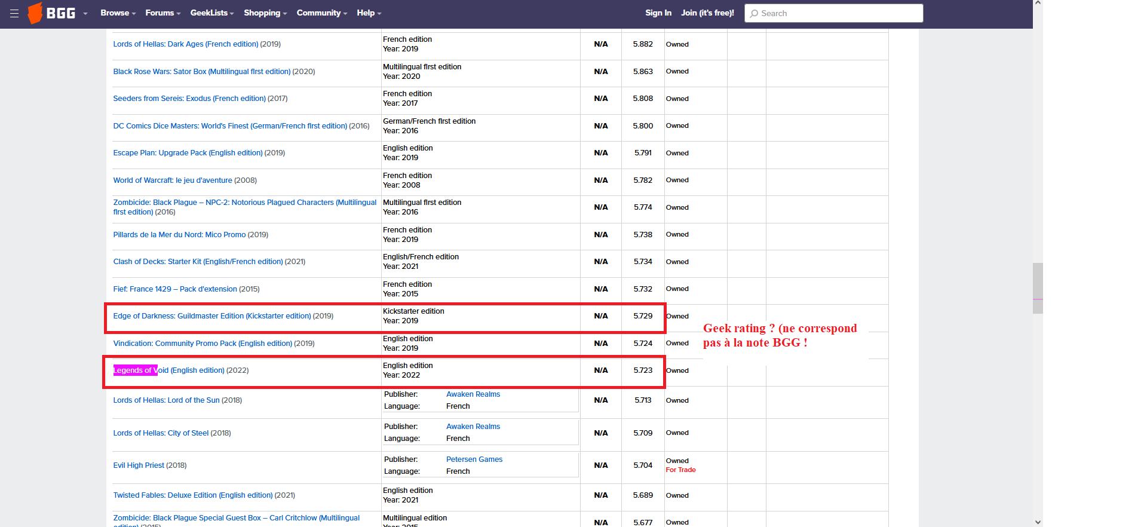The image size is (1147, 527).
Task: Open the Browse dropdown menu
Action: (118, 13)
